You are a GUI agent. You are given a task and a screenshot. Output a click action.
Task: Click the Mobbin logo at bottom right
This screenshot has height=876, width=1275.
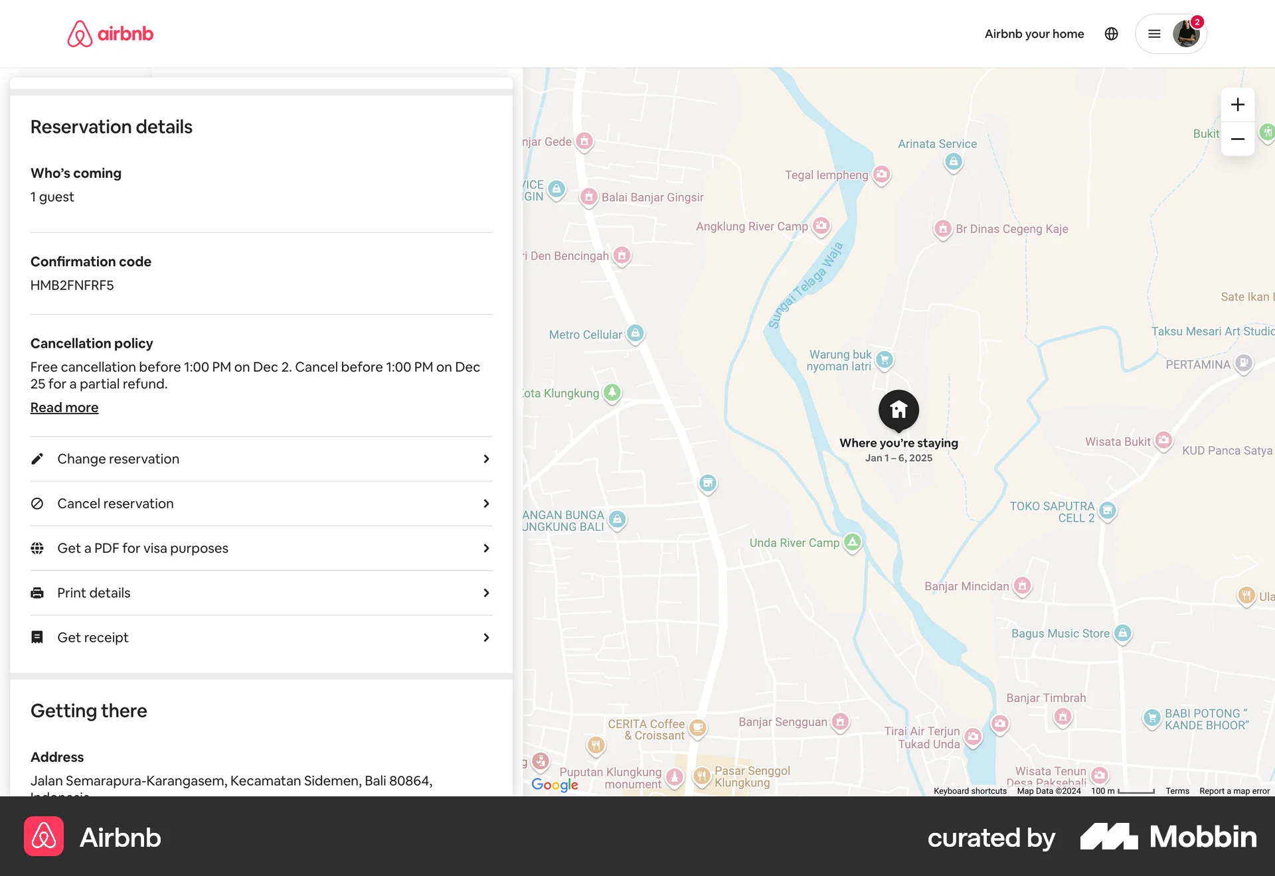[x=1169, y=838]
